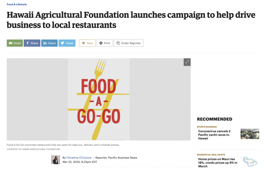
Task: Open Maui map thumbnail
Action: click(250, 162)
